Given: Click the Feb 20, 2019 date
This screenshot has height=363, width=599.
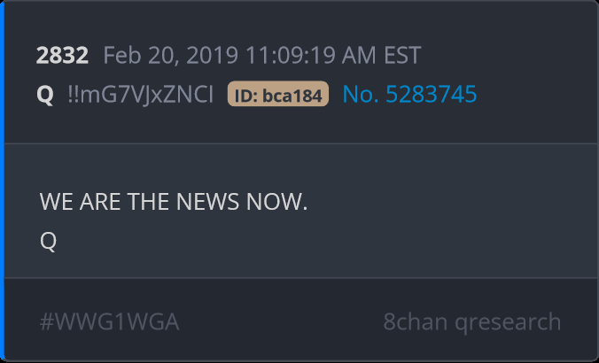Looking at the screenshot, I should [171, 56].
